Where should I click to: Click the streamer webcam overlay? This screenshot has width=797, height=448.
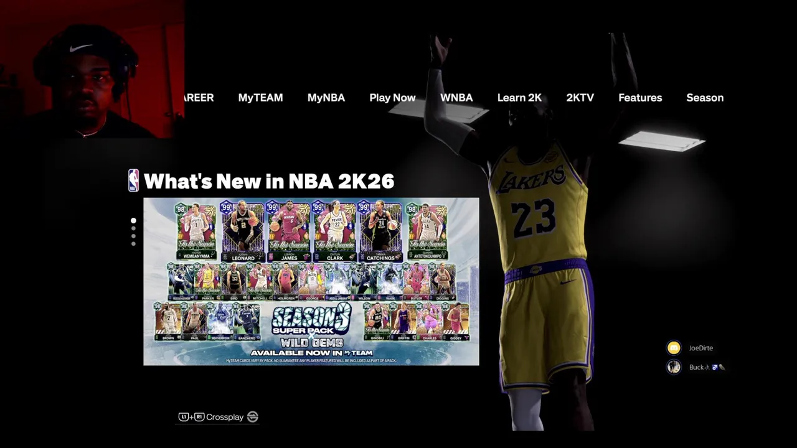click(x=92, y=69)
